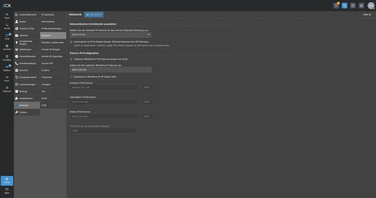This screenshot has width=376, height=198.
Task: Click the Dritter STUN-Server hostname field
Action: [103, 116]
